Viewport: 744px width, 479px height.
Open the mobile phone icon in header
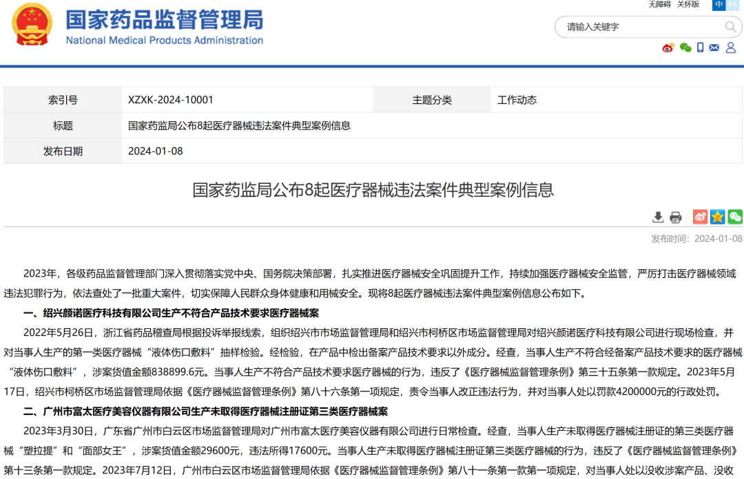pos(700,47)
